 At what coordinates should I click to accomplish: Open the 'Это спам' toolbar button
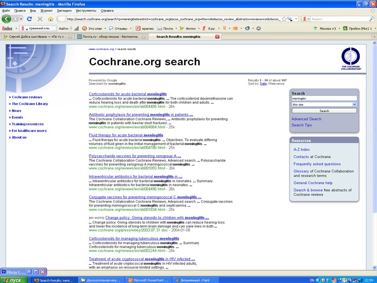pyautogui.click(x=92, y=28)
